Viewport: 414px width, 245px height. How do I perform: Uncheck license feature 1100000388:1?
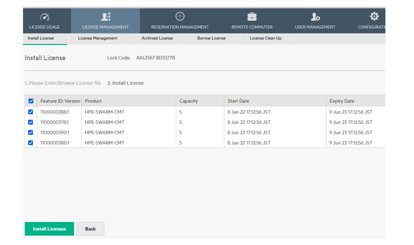[31, 112]
